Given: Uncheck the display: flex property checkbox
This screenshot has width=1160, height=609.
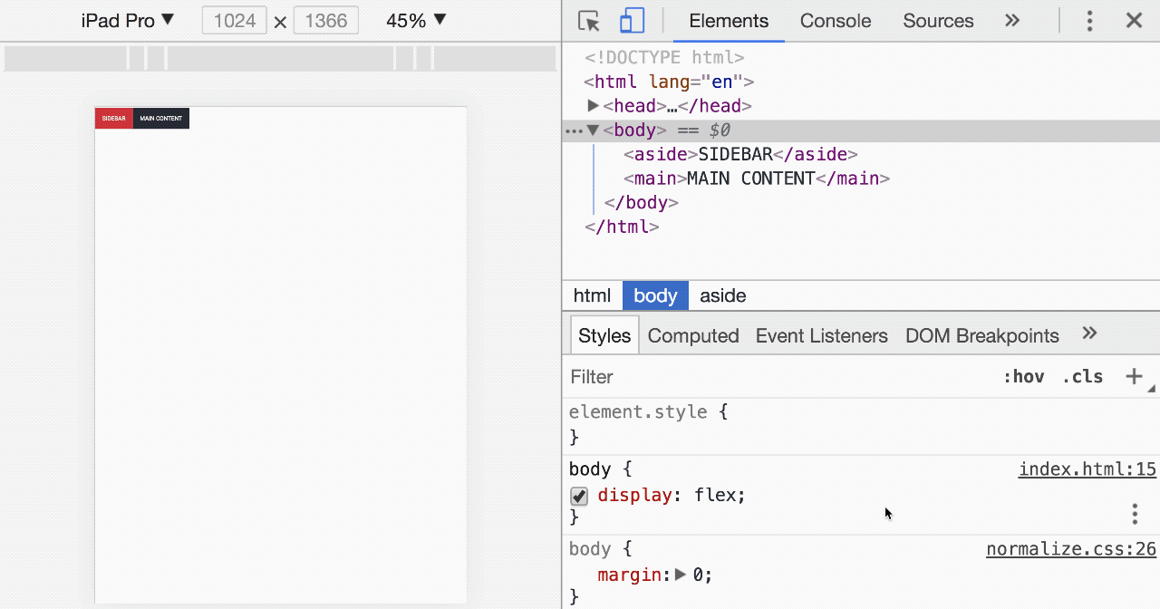Looking at the screenshot, I should [x=578, y=496].
